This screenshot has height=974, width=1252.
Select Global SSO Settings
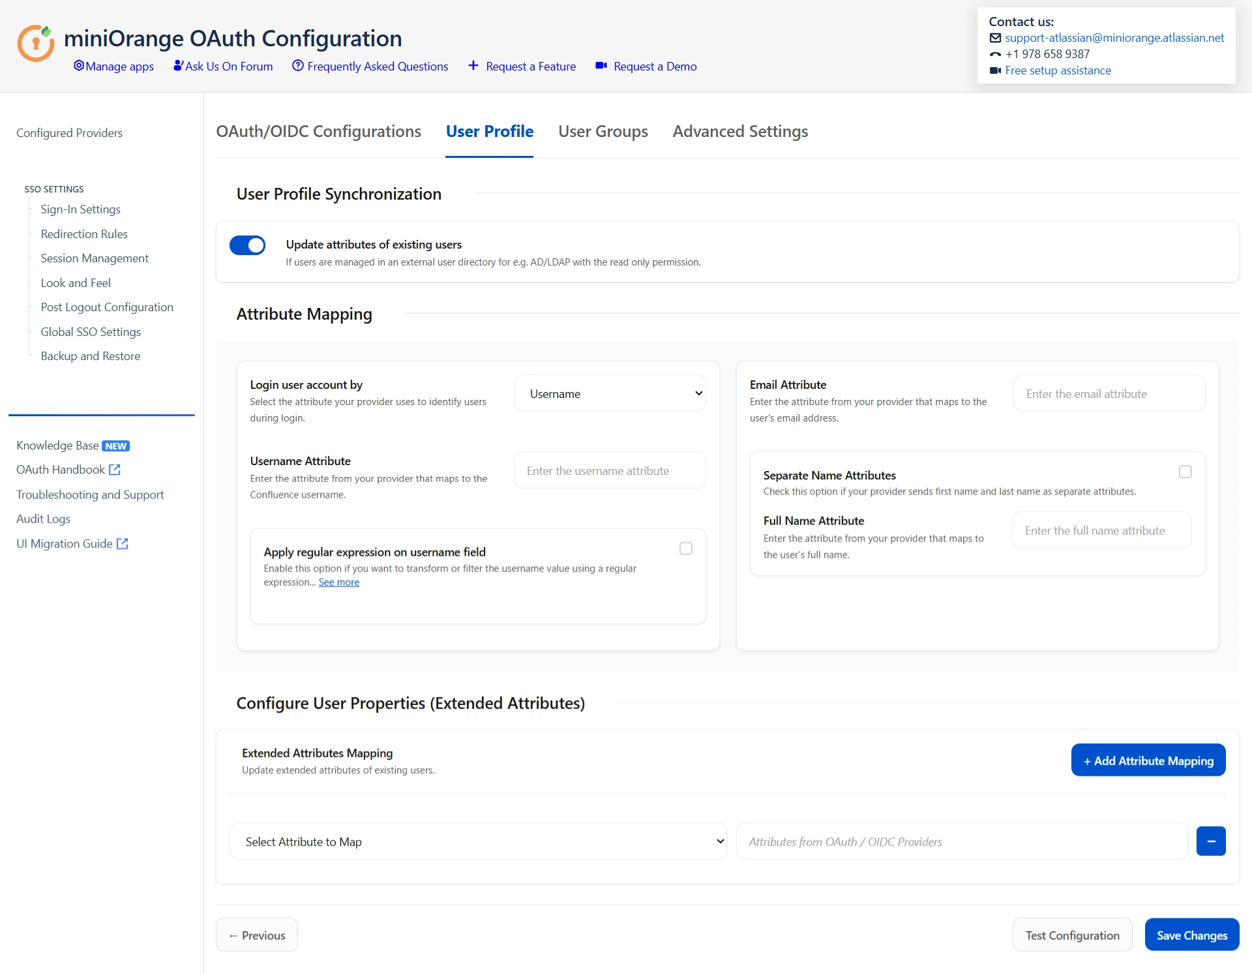click(x=91, y=332)
